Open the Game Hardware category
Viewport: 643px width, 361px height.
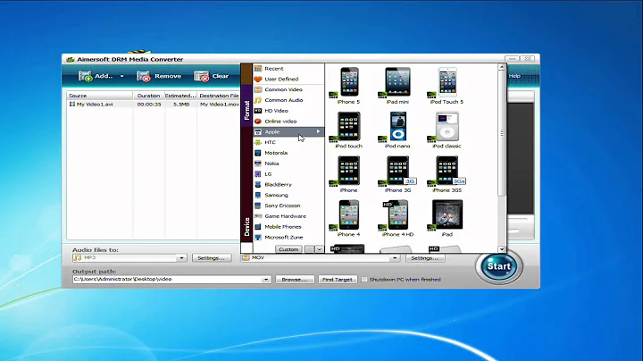point(288,216)
